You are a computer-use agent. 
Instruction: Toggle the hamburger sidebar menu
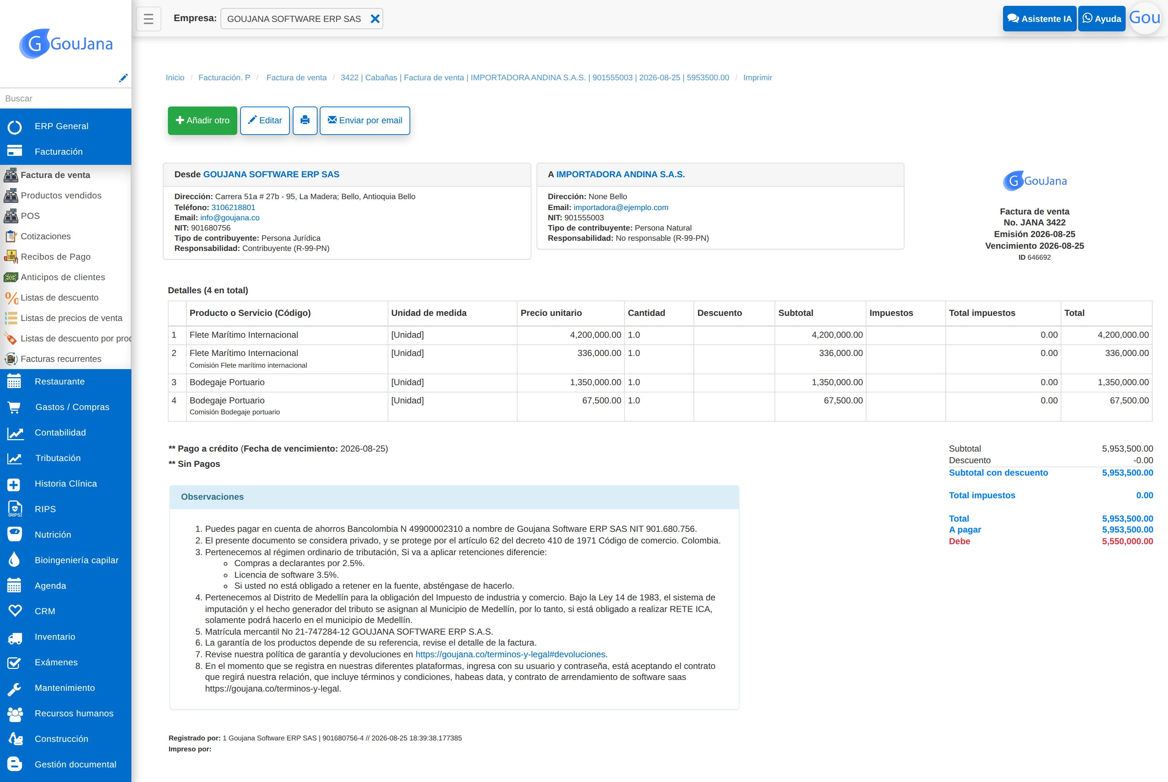click(x=148, y=19)
